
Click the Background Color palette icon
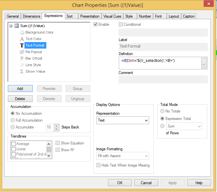click(x=22, y=32)
